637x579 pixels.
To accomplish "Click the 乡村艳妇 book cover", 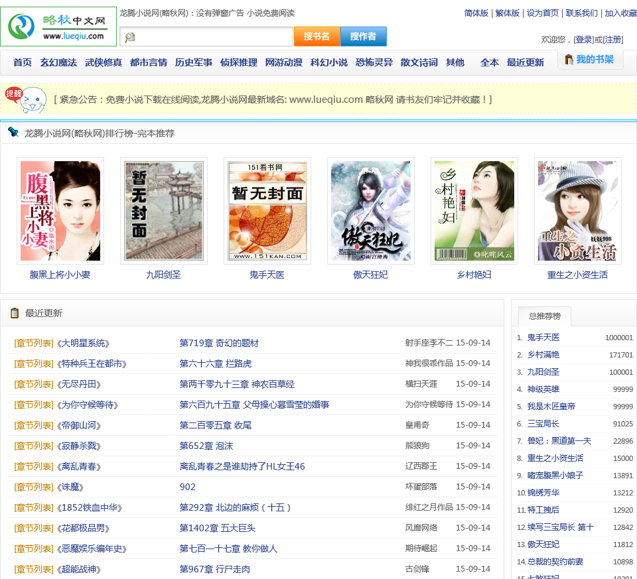I will [474, 211].
